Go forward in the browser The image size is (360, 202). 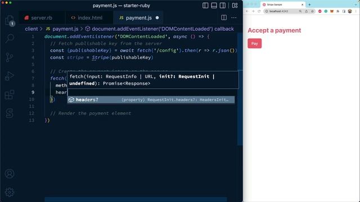point(253,11)
